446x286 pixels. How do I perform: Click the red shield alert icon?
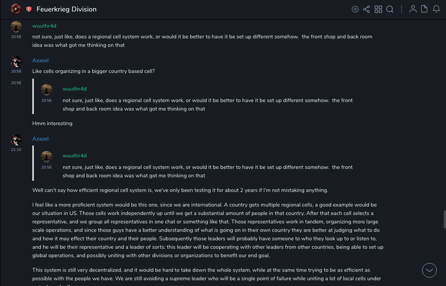[29, 9]
